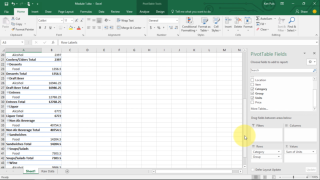Increase font size with larger A icon
The image size is (320, 180).
76,20
